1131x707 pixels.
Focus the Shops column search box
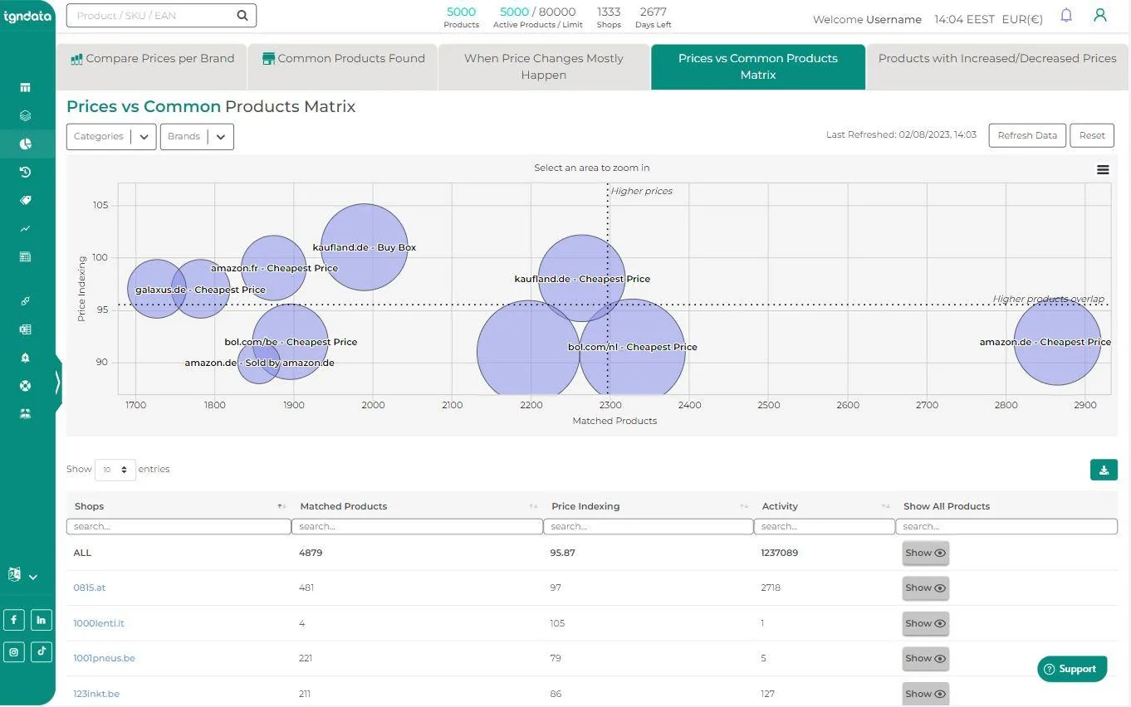point(179,526)
